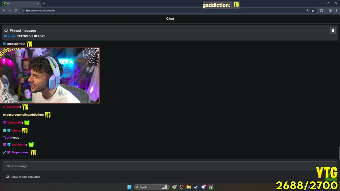Click pinned text BEFORE VS BEFORE
Viewport: 340px width, 191px height.
point(31,36)
